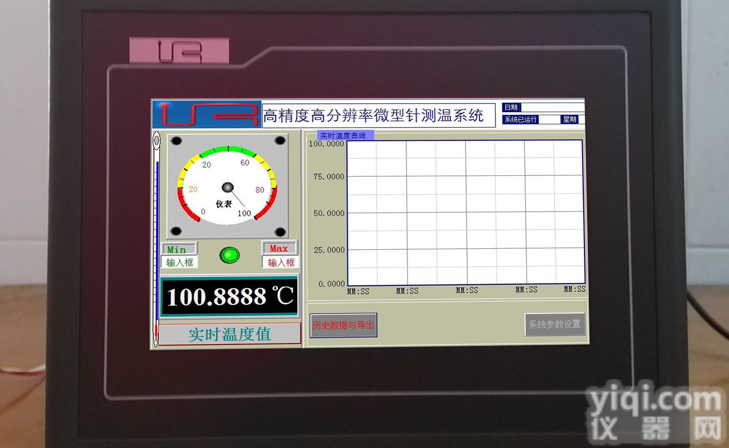This screenshot has height=448, width=729.
Task: Tap the thermometer bulb top on the left edge
Action: (156, 141)
